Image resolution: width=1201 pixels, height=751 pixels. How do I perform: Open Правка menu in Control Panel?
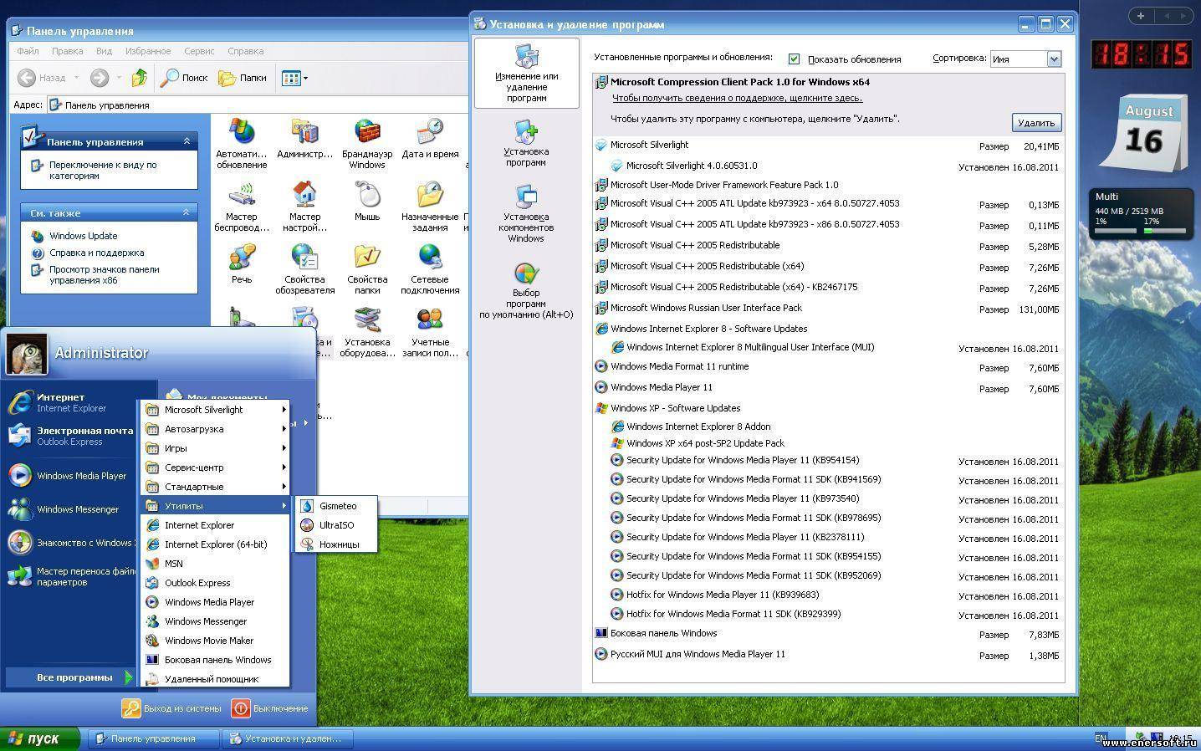[x=67, y=51]
